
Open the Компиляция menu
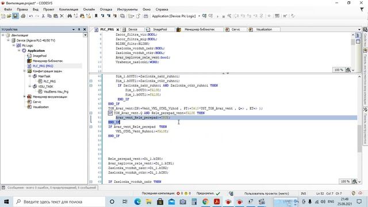pos(68,9)
